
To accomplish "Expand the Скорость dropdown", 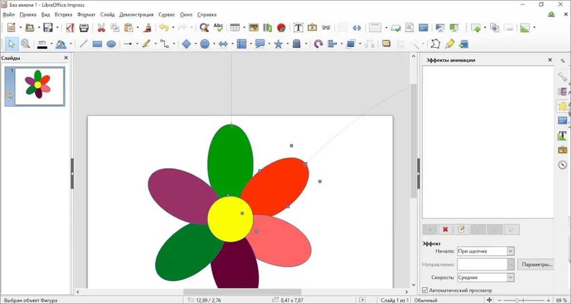I will coord(511,277).
